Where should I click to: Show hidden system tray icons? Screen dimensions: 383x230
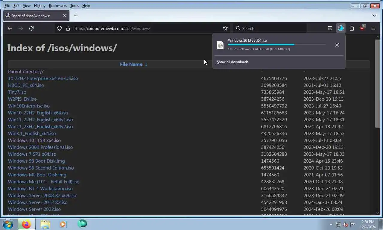tap(331, 224)
